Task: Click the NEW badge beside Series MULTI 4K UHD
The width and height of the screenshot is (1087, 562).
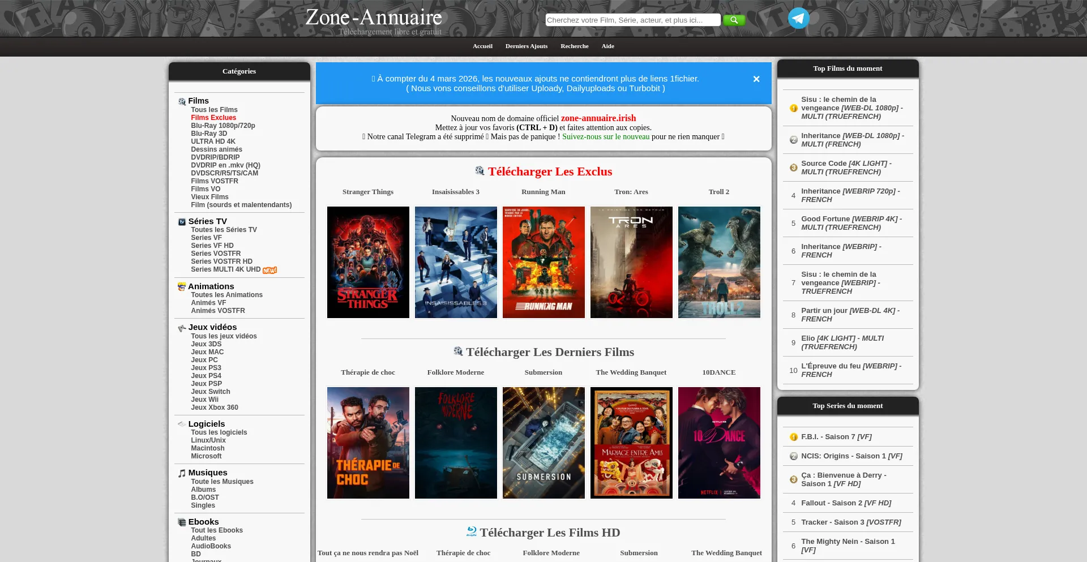Action: (x=270, y=270)
